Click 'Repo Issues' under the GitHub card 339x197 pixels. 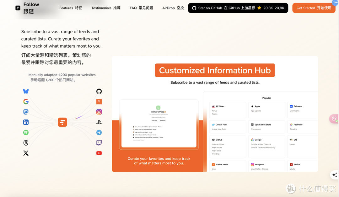click(x=217, y=147)
